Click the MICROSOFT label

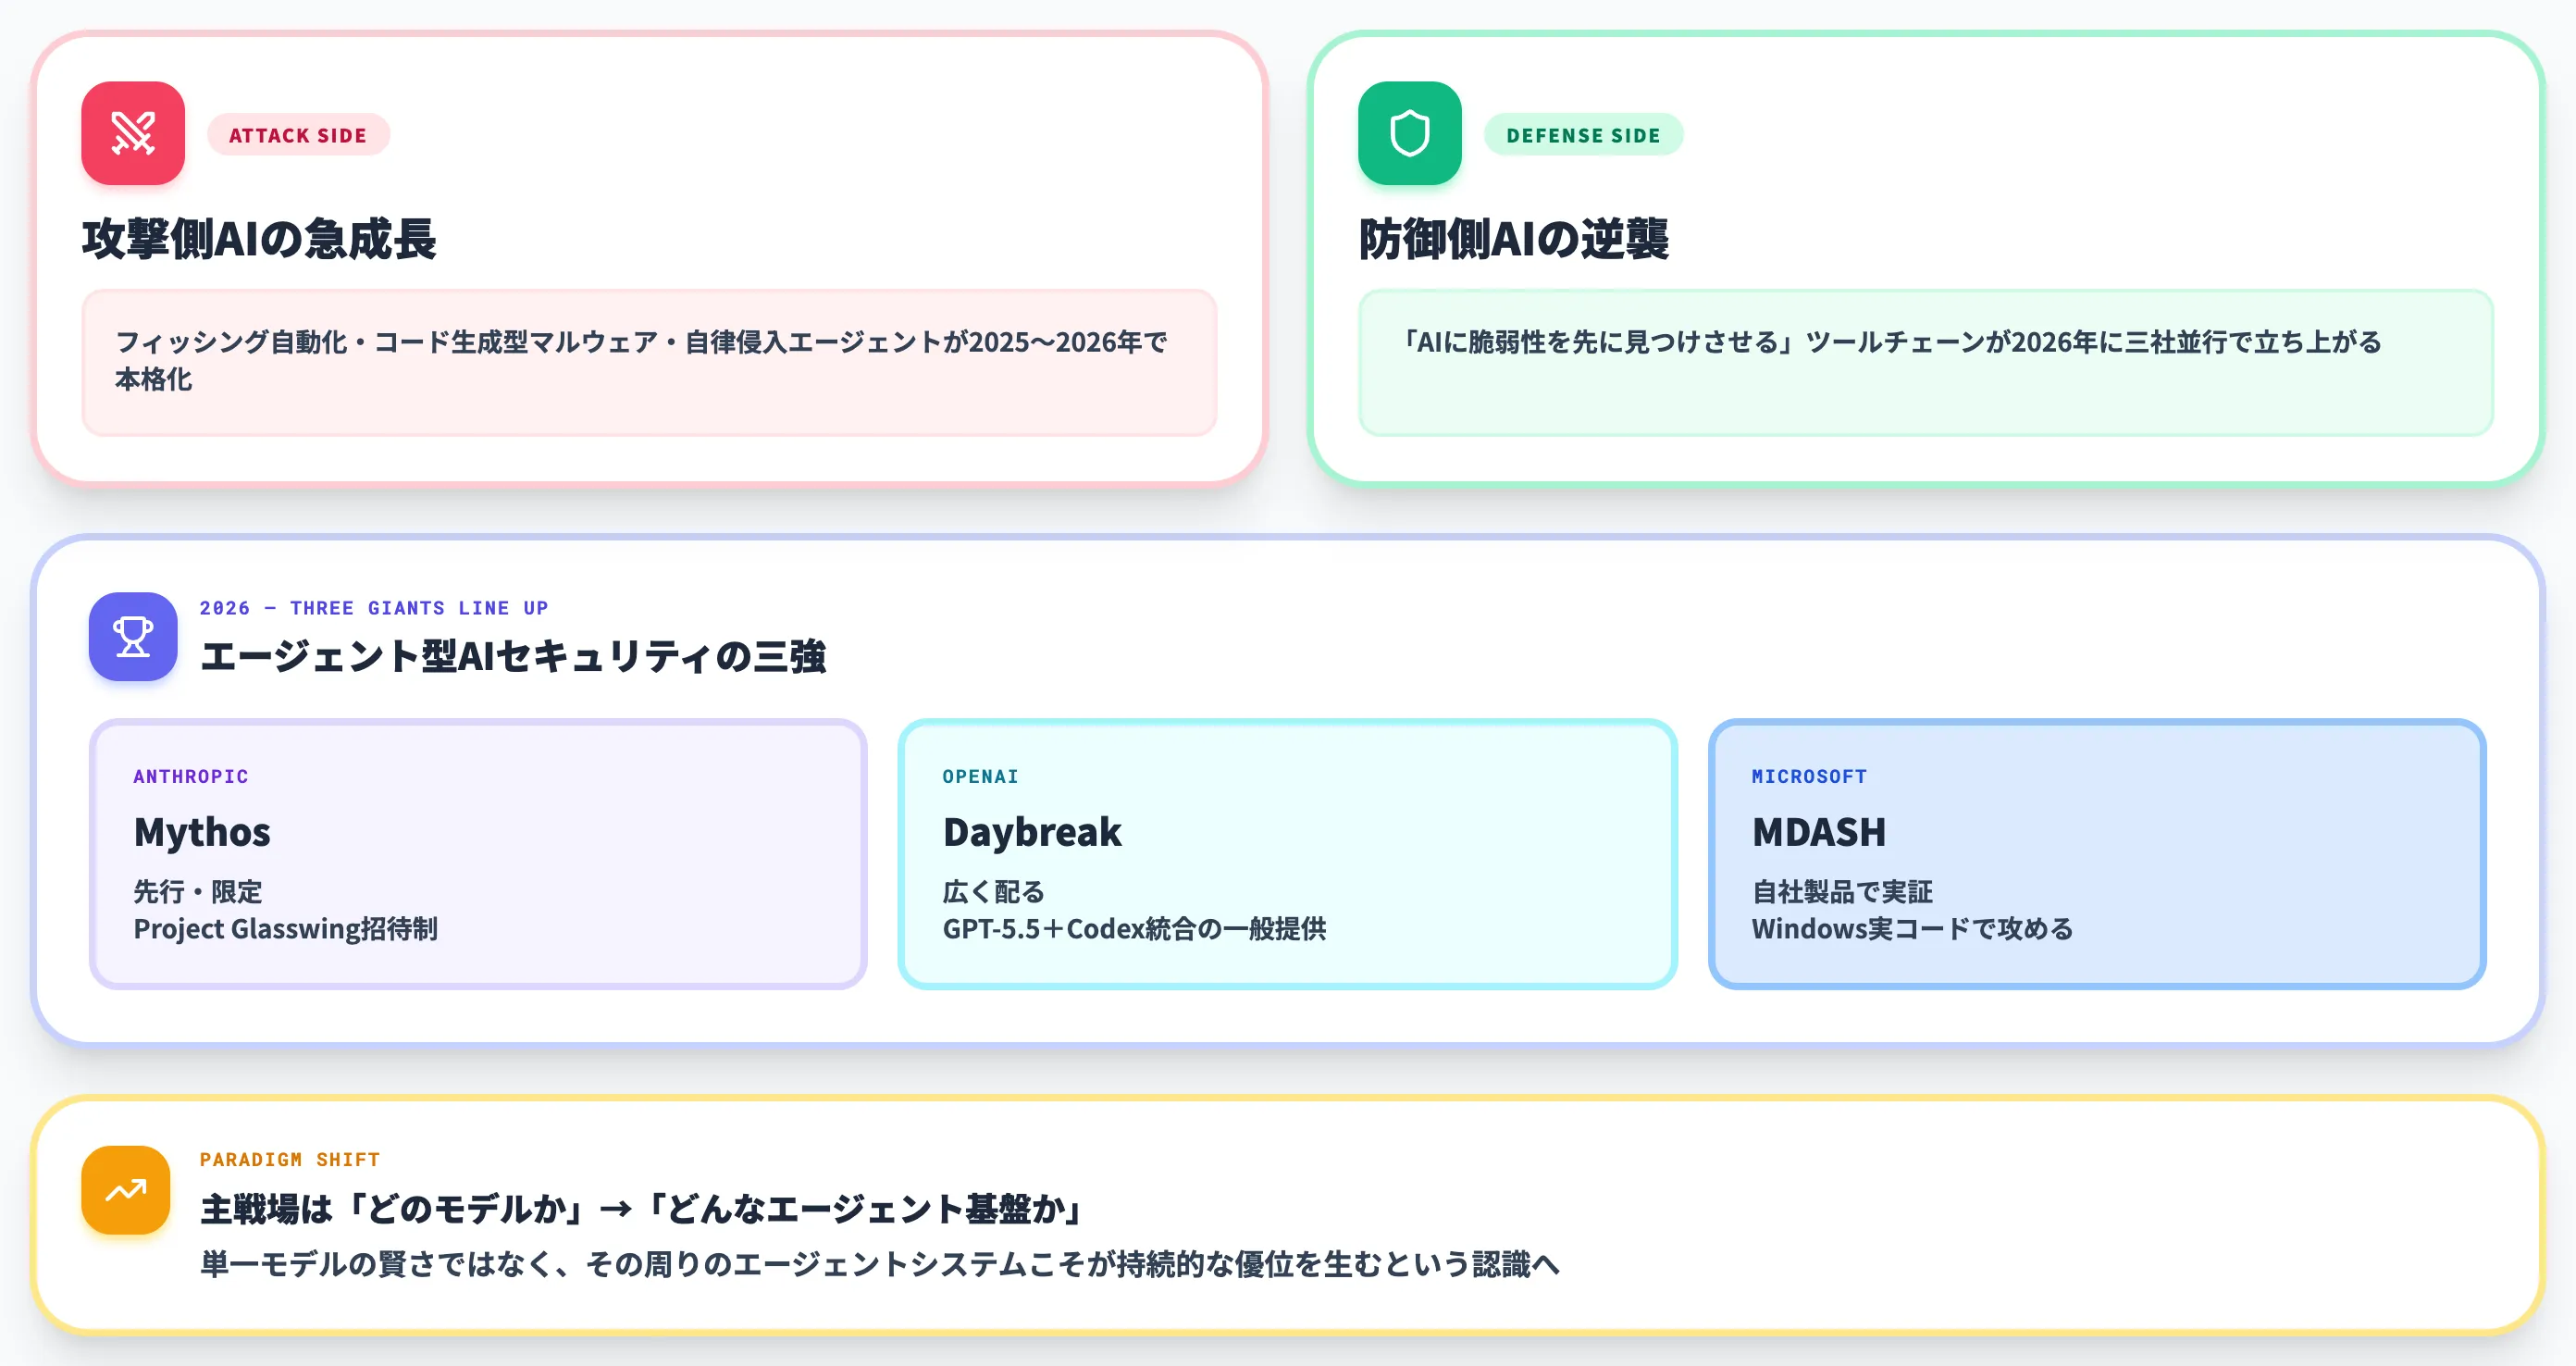[x=1809, y=776]
